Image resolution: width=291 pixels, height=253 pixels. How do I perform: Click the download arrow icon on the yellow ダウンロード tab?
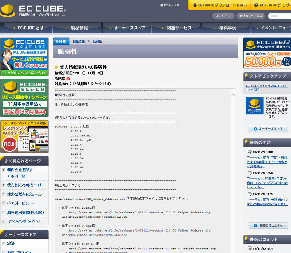[195, 5]
